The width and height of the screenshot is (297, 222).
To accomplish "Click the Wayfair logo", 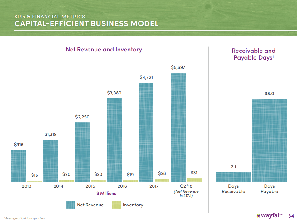I will tap(269, 215).
